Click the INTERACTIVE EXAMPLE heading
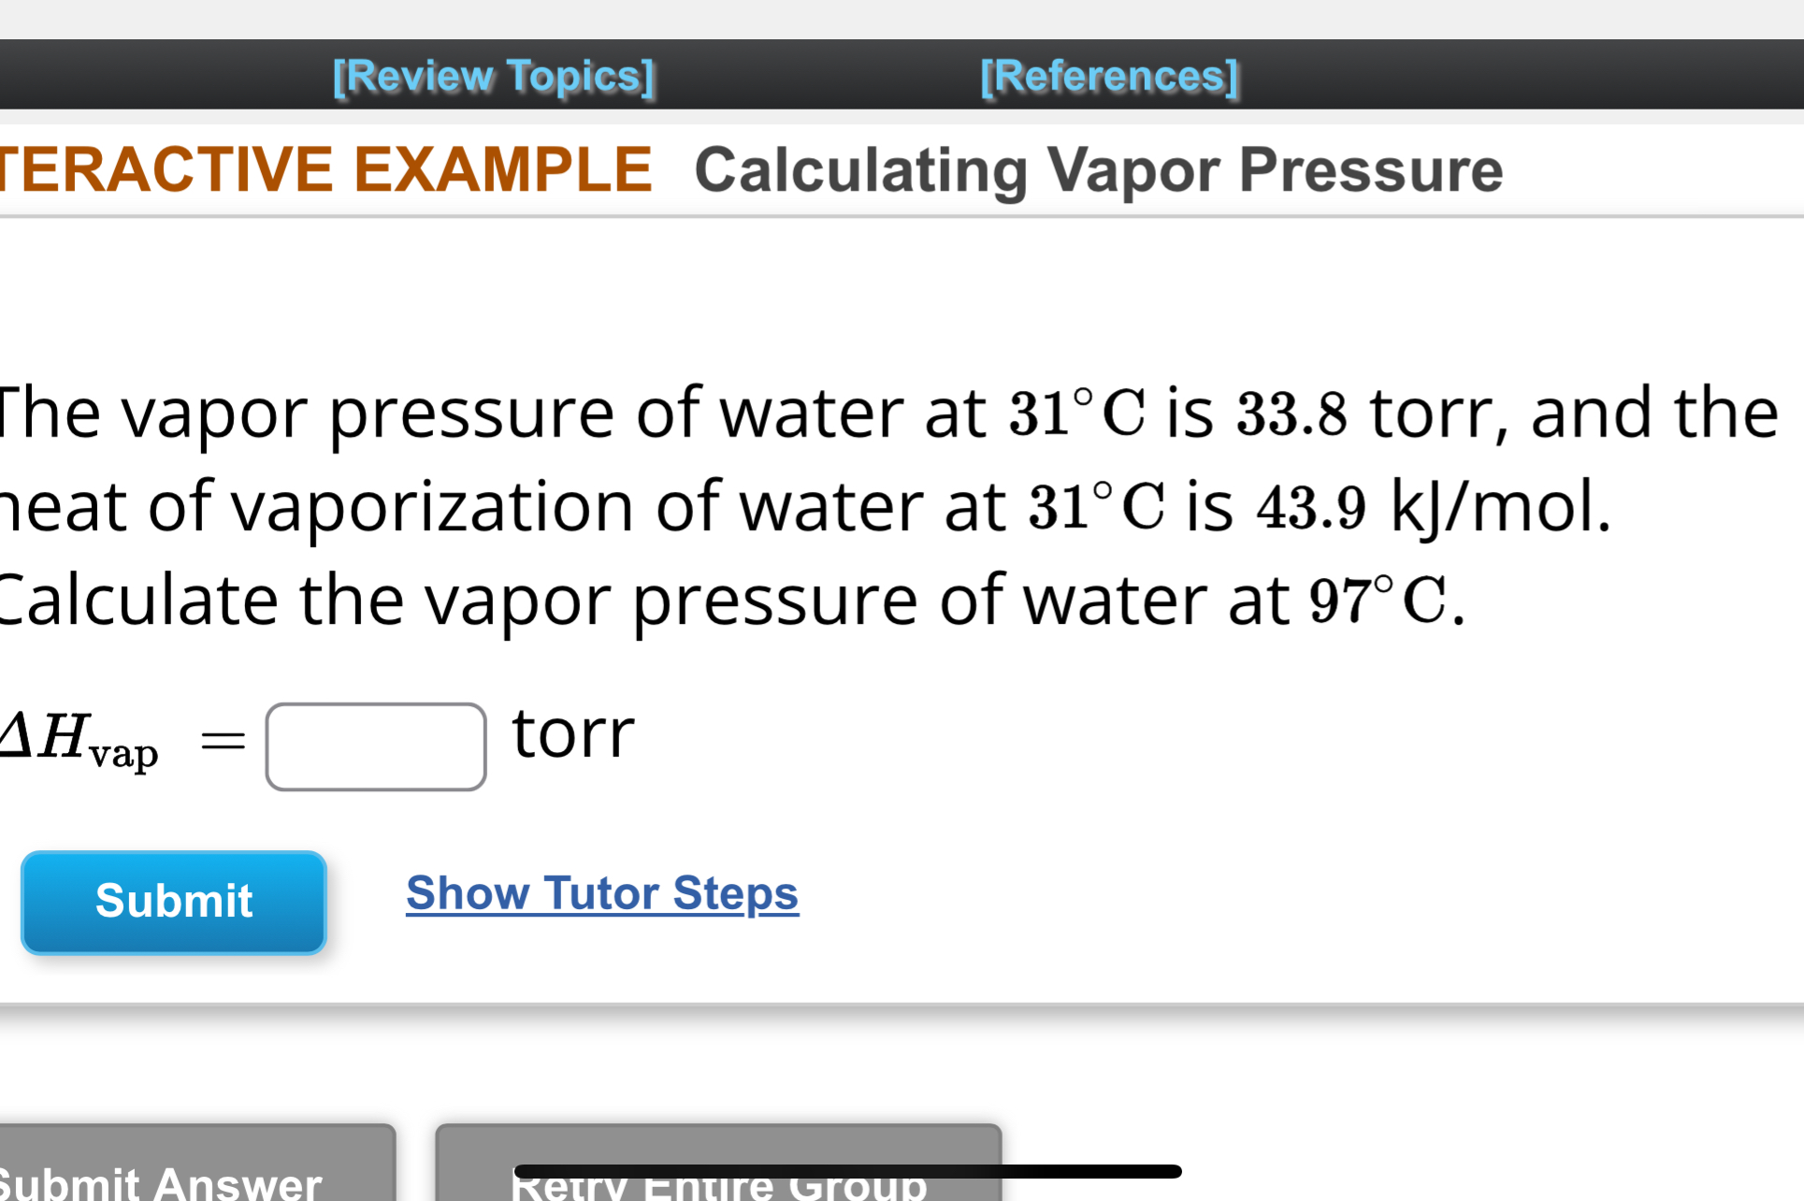Screen dimensions: 1804x1201 [x=325, y=170]
